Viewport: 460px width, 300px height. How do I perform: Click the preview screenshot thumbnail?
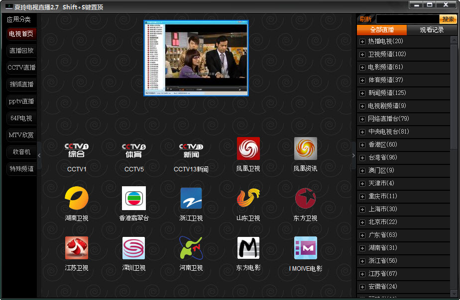(196, 58)
